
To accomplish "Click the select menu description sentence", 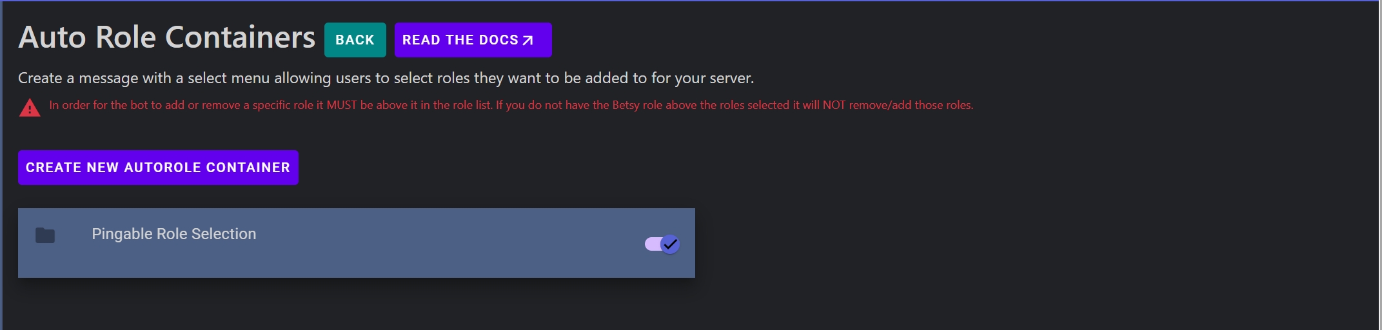I will point(386,78).
